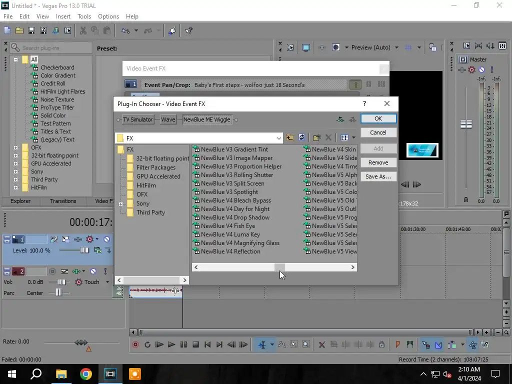
Task: Toggle Loop Playback in transport bar
Action: click(147, 344)
